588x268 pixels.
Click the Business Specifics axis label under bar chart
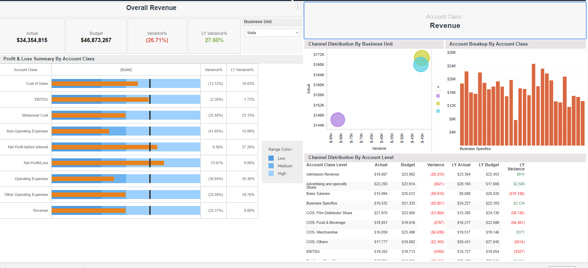click(475, 149)
